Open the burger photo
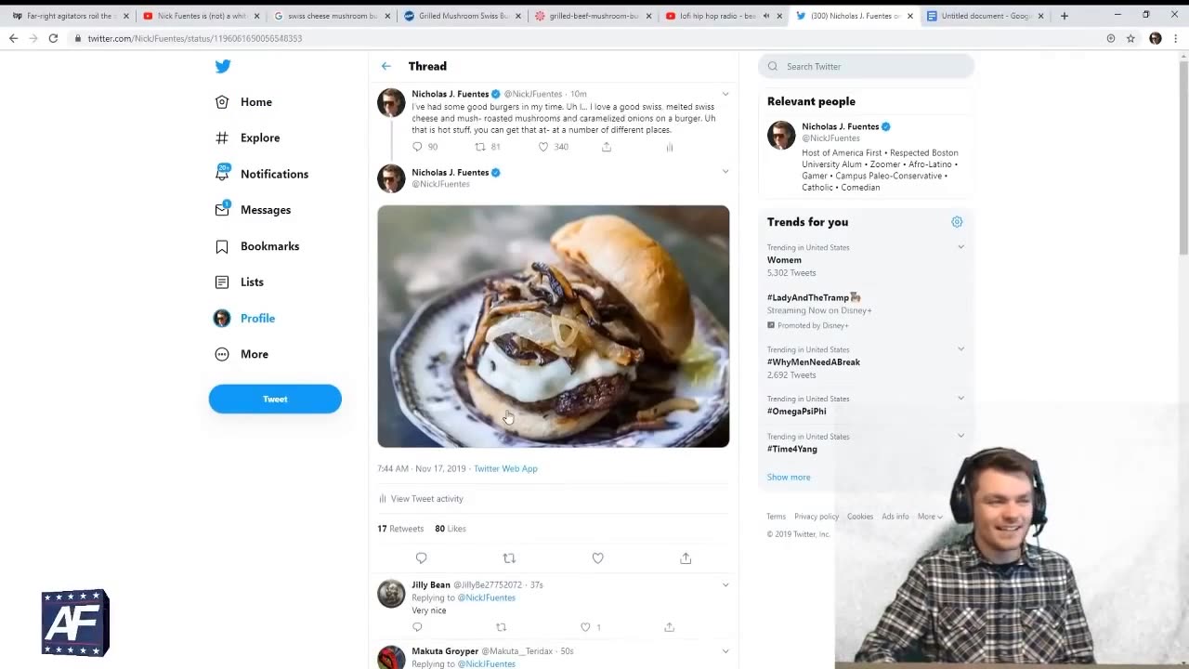1189x669 pixels. click(x=554, y=326)
